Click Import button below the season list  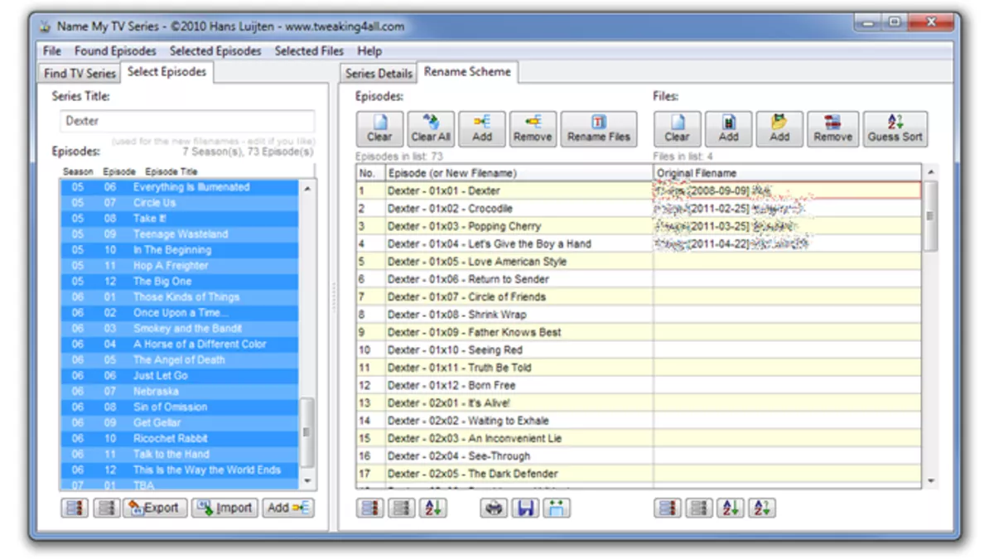(224, 508)
